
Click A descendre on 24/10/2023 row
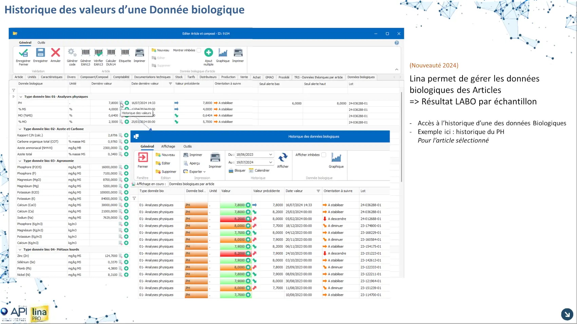(337, 254)
